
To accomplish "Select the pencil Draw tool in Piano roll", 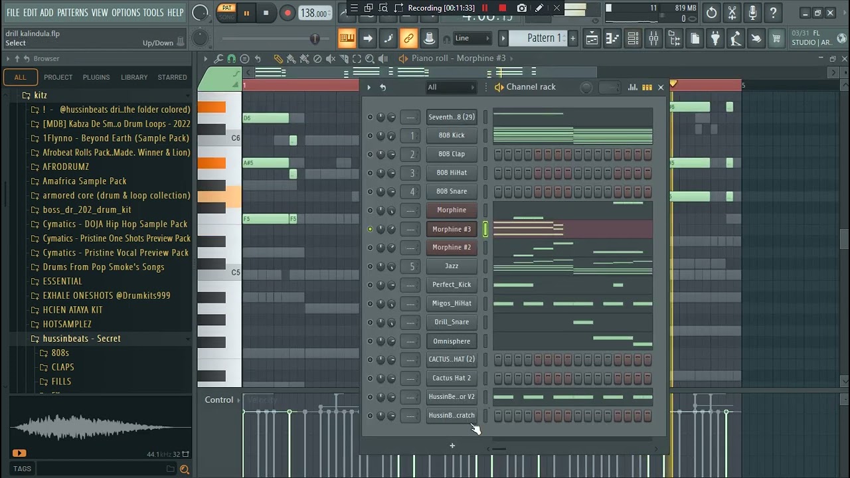I will tap(278, 58).
